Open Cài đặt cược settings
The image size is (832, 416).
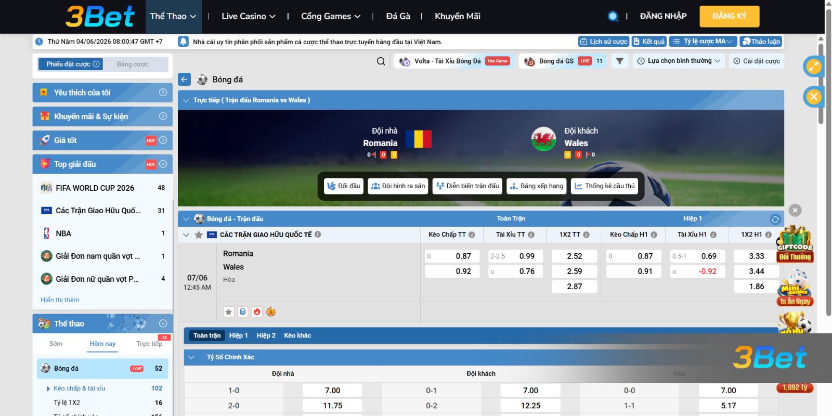757,61
